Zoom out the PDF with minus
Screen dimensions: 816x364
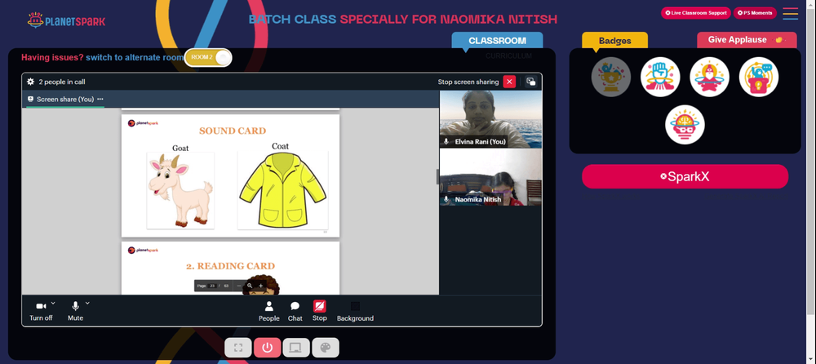[239, 286]
